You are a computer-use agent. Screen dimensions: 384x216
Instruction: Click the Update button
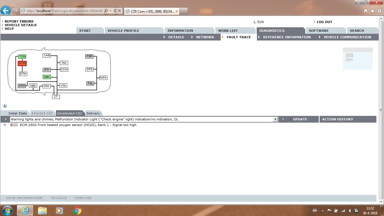[300, 119]
